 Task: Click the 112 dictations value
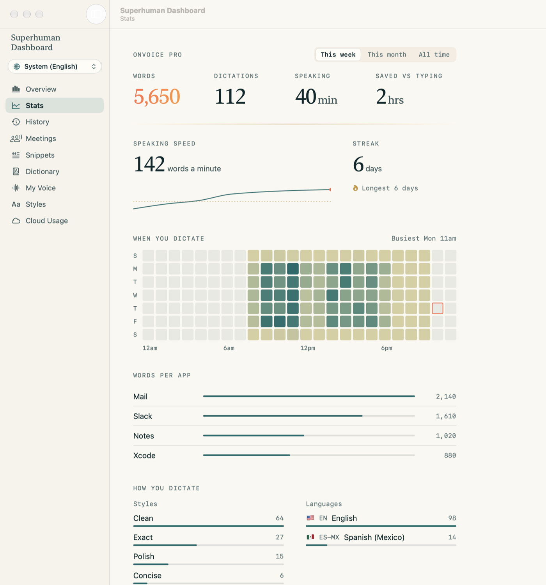[230, 96]
